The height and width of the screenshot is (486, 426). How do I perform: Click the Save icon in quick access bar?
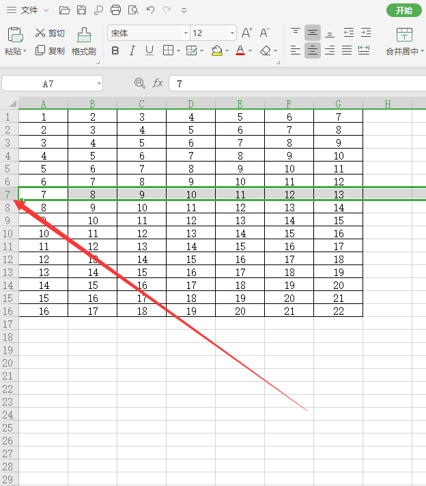82,10
